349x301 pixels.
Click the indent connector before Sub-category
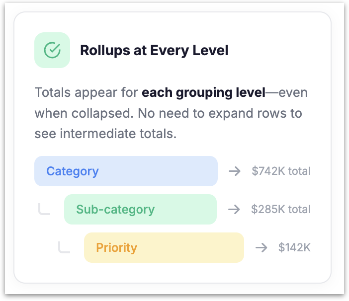click(x=44, y=210)
